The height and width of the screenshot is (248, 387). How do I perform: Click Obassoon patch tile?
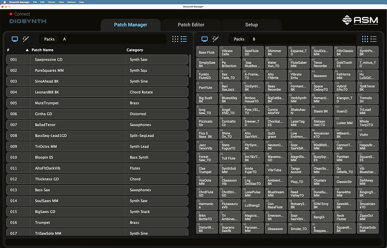tap(276, 228)
